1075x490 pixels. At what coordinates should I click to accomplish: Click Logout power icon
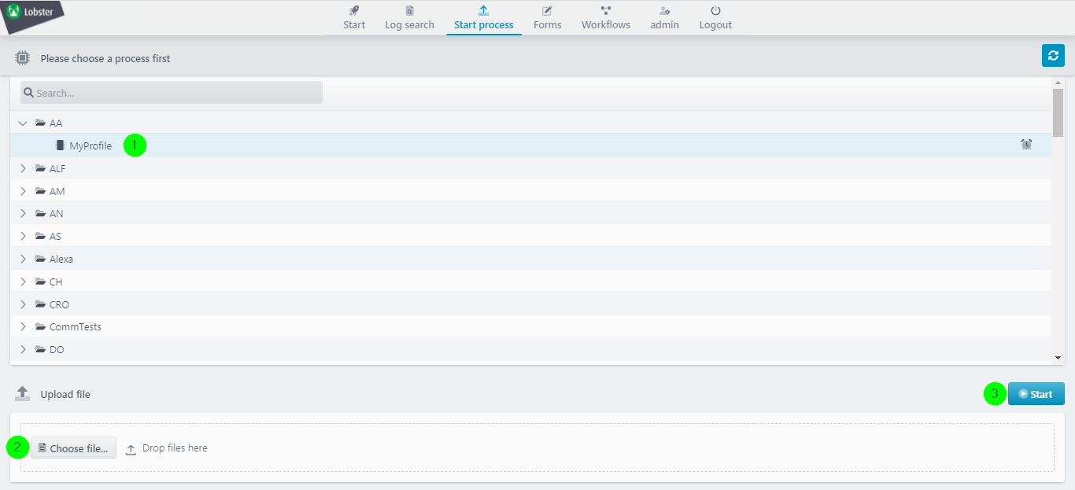point(715,11)
